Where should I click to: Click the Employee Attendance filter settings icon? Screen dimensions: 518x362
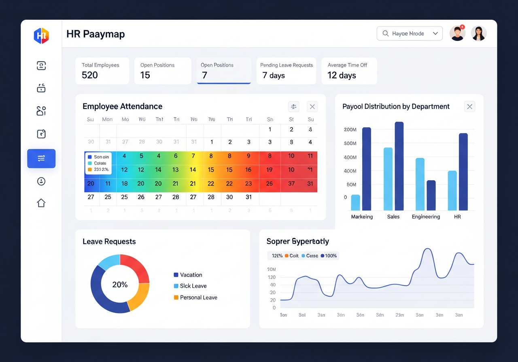pos(293,107)
